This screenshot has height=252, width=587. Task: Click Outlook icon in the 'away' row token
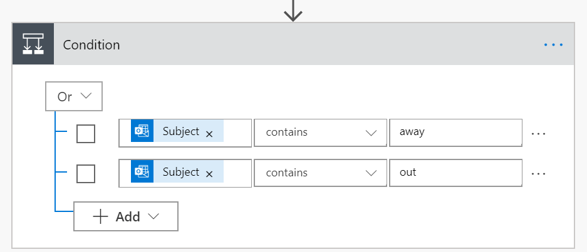142,132
